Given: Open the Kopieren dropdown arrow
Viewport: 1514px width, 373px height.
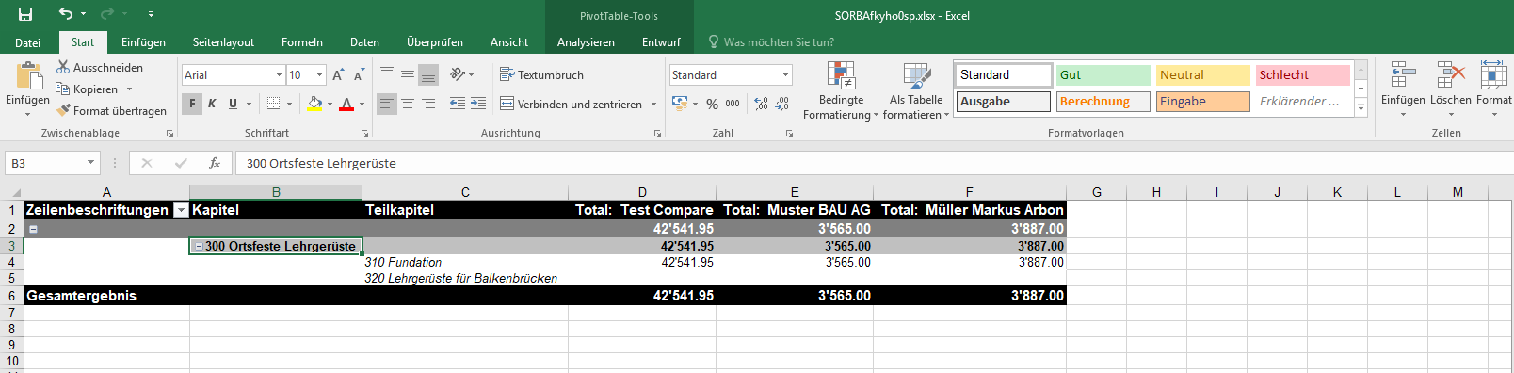Looking at the screenshot, I should click(x=130, y=89).
